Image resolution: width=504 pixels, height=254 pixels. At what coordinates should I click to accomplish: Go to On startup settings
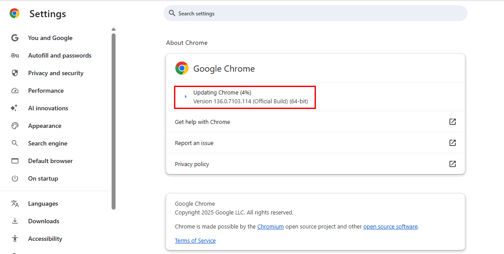pos(43,178)
